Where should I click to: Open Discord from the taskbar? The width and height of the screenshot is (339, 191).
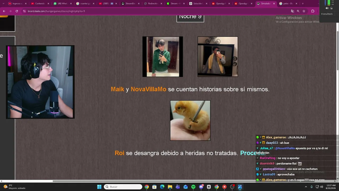click(x=201, y=187)
